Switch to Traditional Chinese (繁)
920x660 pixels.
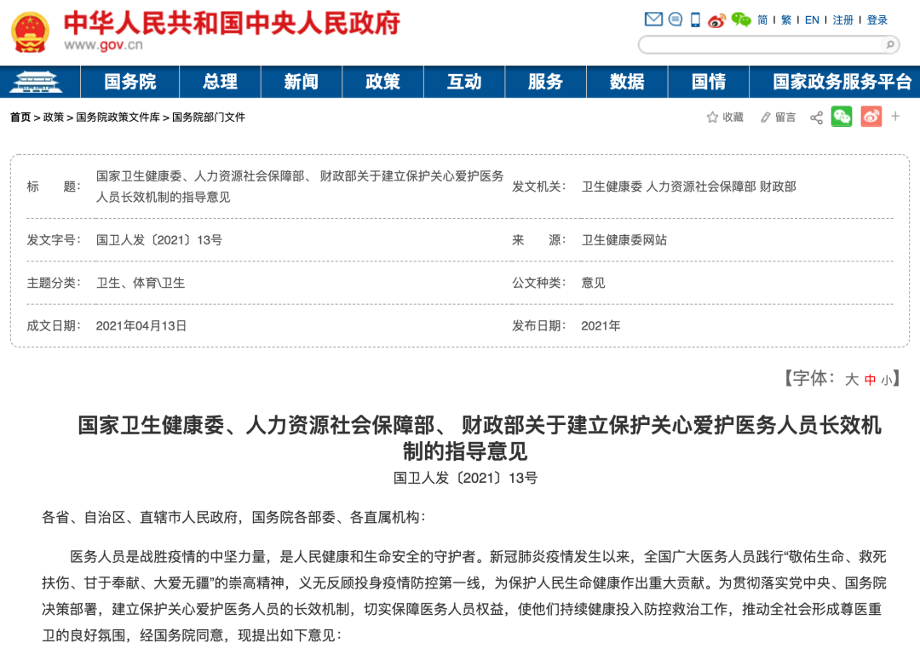(x=785, y=20)
